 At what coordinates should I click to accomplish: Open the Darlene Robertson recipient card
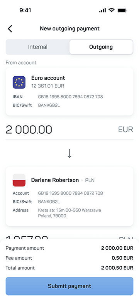[x=69, y=196]
